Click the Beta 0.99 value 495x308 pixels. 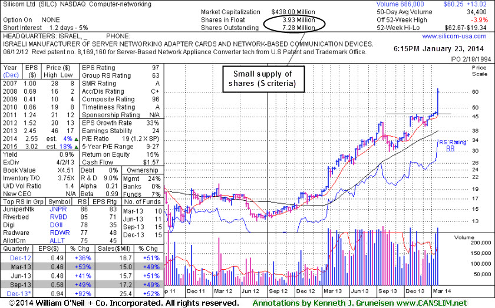[x=111, y=194]
